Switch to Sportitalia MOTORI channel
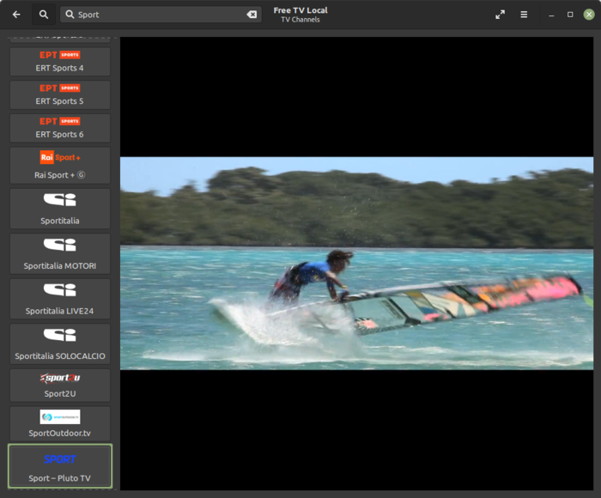This screenshot has width=601, height=498. [60, 253]
